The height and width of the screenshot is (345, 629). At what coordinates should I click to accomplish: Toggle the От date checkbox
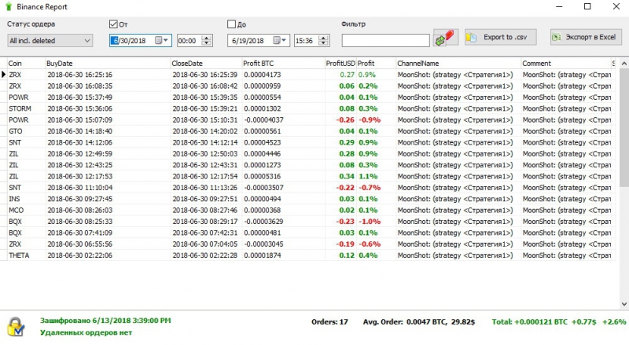113,24
